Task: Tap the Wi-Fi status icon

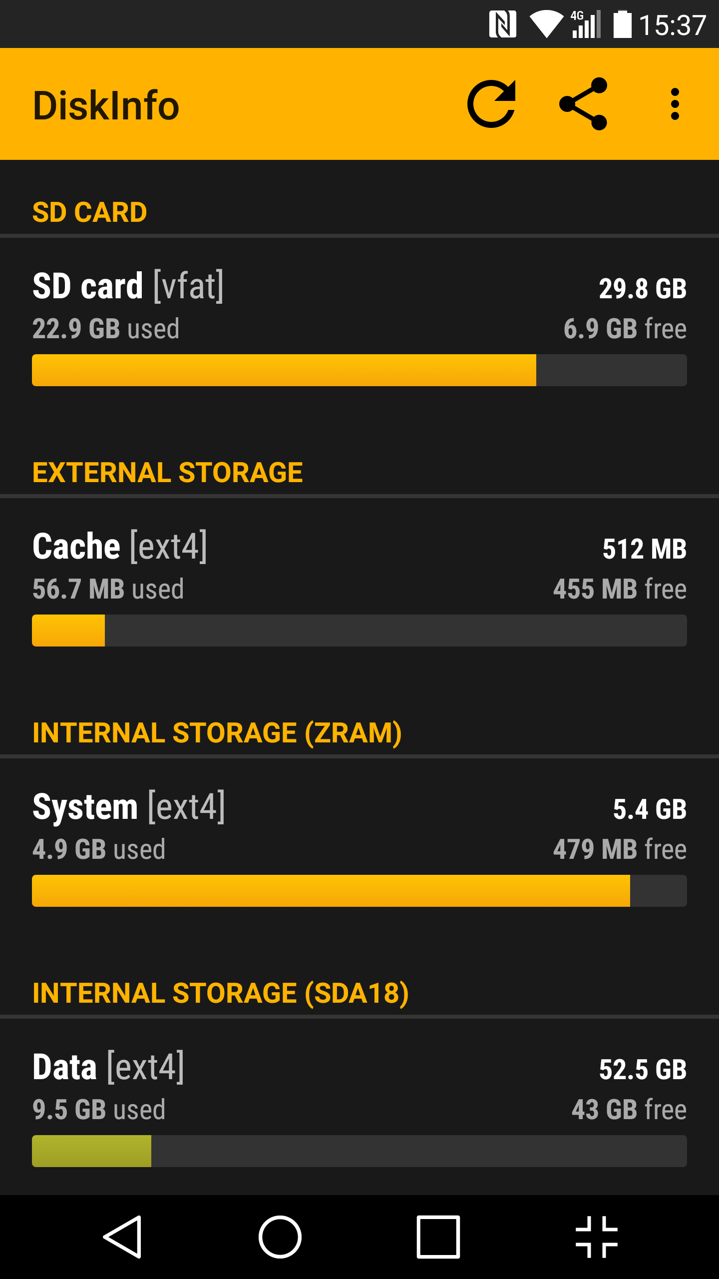Action: click(x=546, y=24)
